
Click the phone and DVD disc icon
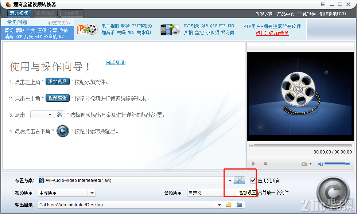pos(170,30)
